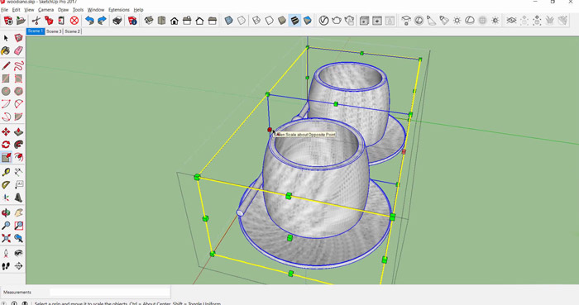Pick the Dimension tool
Image resolution: width=579 pixels, height=305 pixels.
(18, 172)
